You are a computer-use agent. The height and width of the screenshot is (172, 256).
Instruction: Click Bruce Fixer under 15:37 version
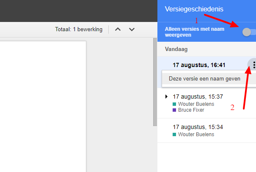(x=191, y=110)
